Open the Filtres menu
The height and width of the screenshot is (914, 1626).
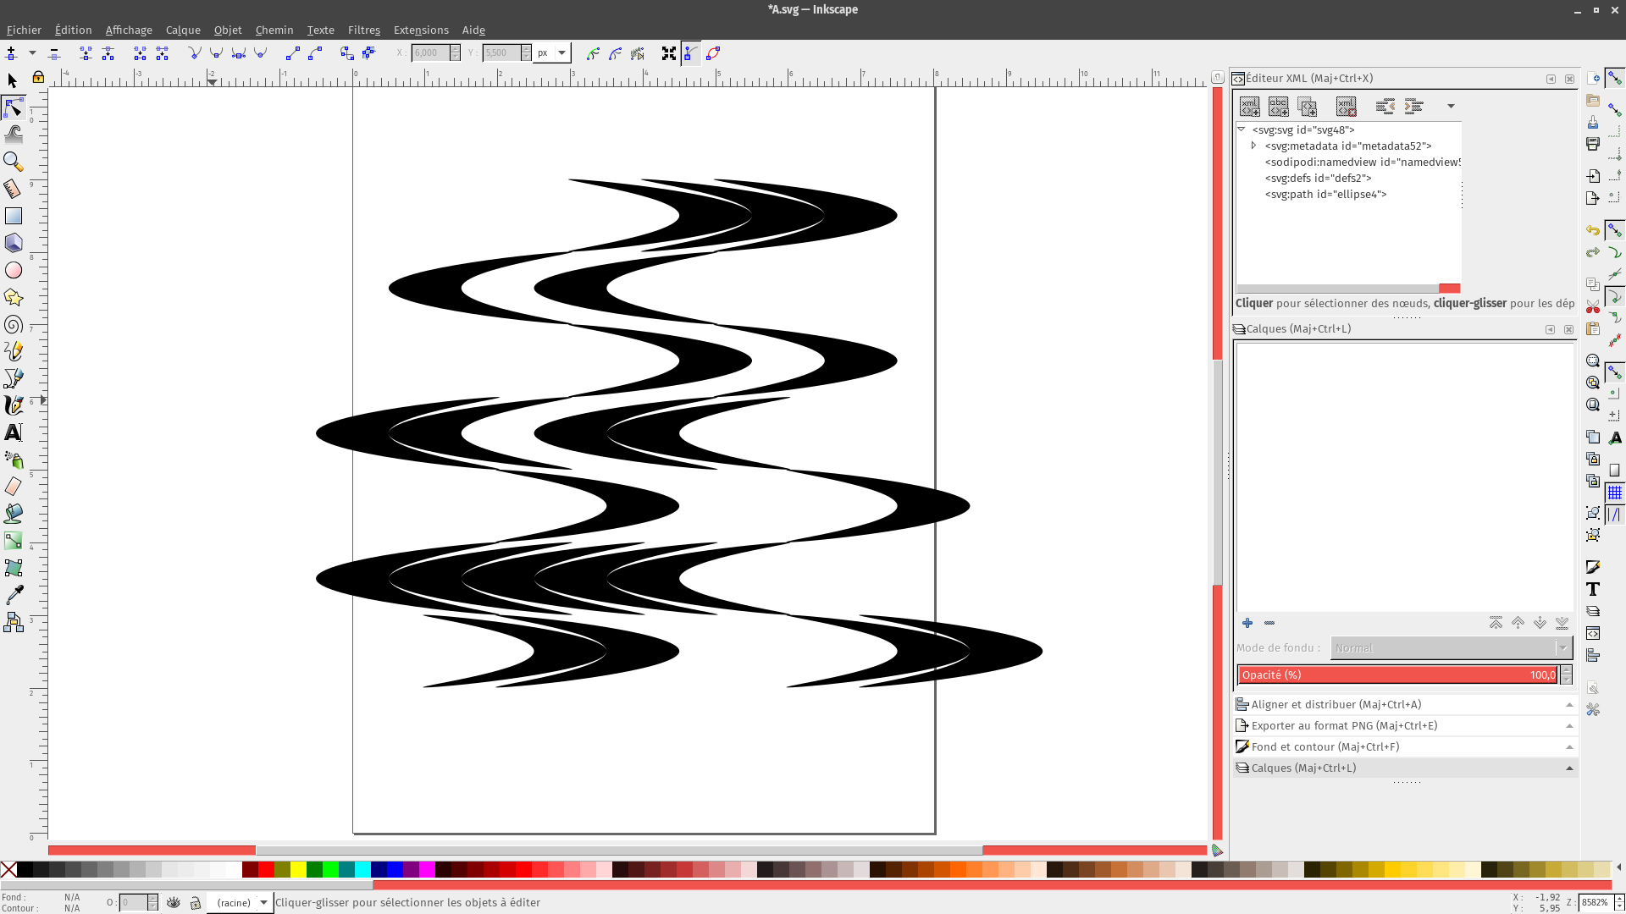(363, 30)
